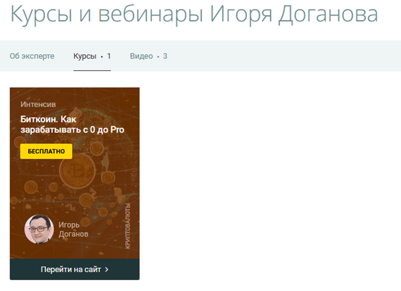This screenshot has height=291, width=401.
Task: Select the Курсы tab
Action: 85,56
